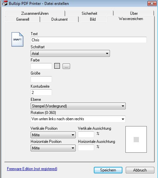158x178 pixels.
Task: Click the Horizontale Ausrichtung percent field
Action: 86,147
